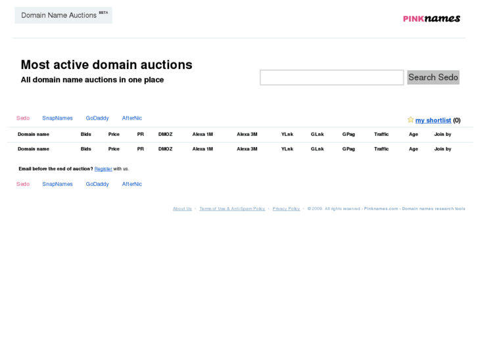Click Price in second header row
Screen dimensions: 478x358
pos(114,149)
